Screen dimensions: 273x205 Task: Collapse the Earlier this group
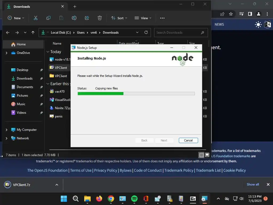pyautogui.click(x=48, y=84)
